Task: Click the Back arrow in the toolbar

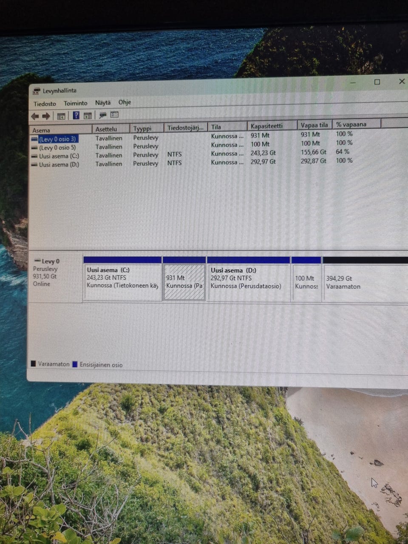Action: point(35,116)
